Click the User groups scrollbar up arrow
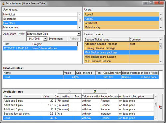 click(79, 14)
